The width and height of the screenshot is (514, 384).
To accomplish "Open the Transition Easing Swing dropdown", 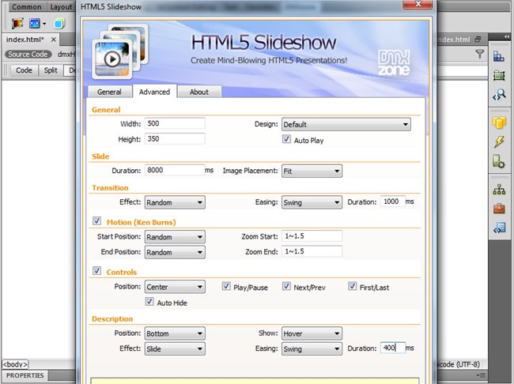I will (x=312, y=202).
